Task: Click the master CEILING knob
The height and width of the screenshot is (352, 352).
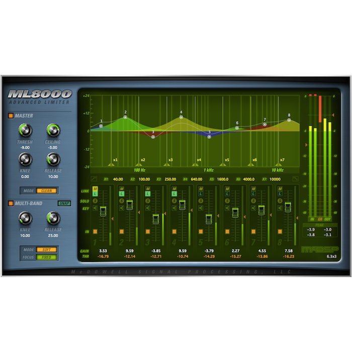Action: [53, 130]
